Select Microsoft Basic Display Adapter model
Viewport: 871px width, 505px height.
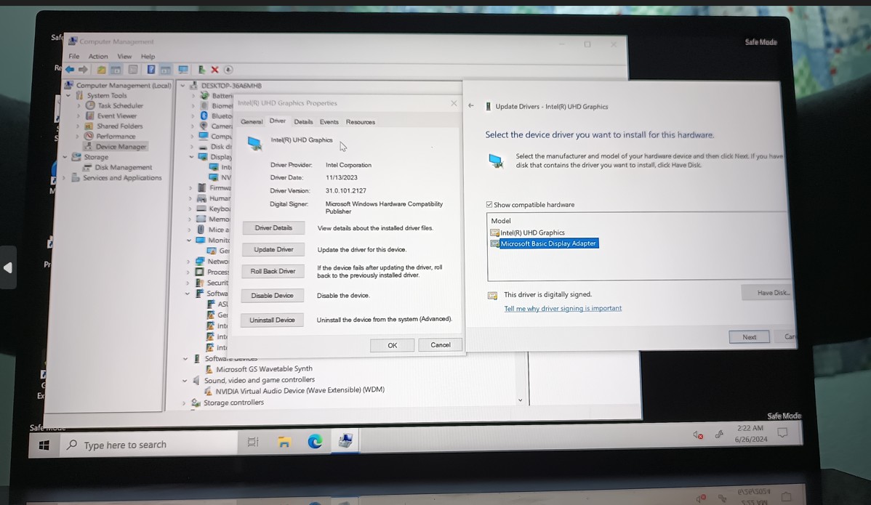(548, 243)
